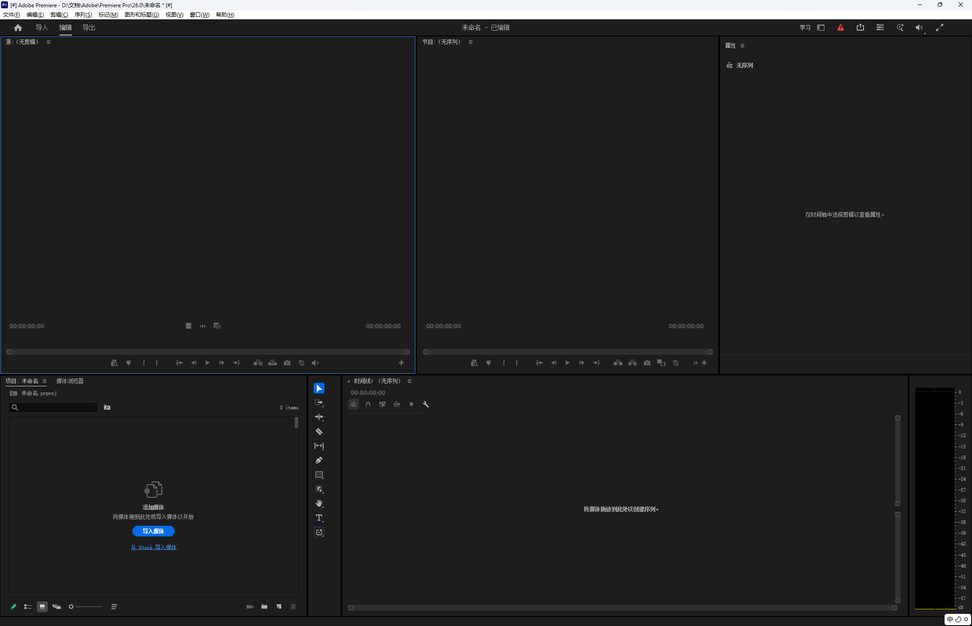
Task: Select the Rectangle tool
Action: pos(319,475)
